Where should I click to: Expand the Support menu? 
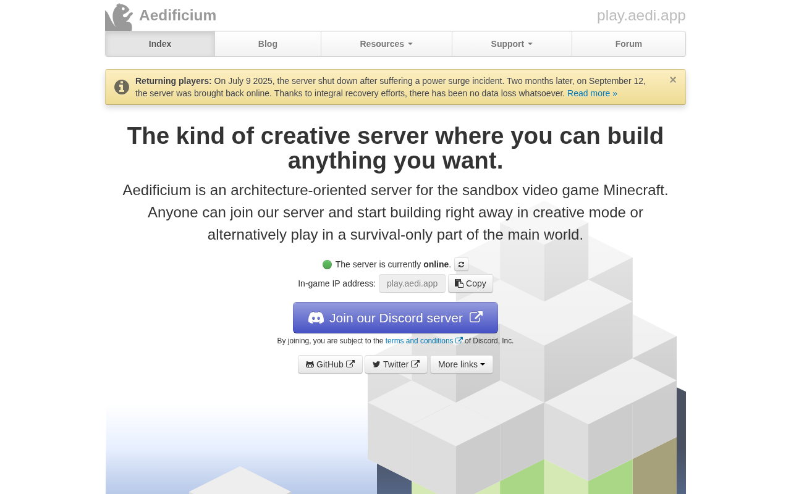[x=512, y=44]
